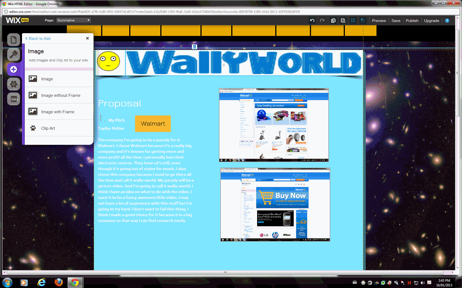Select the WallyWorld banner image
This screenshot has height=288, width=462.
coord(244,63)
